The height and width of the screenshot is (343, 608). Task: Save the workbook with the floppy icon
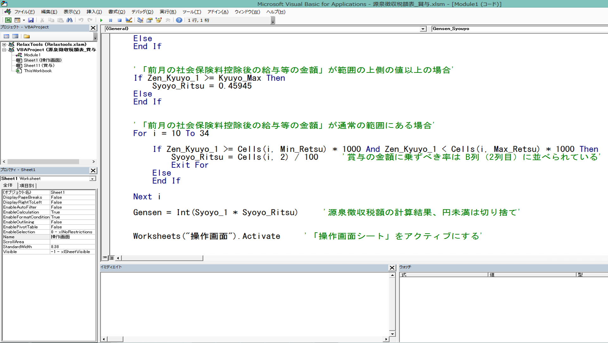[x=31, y=20]
